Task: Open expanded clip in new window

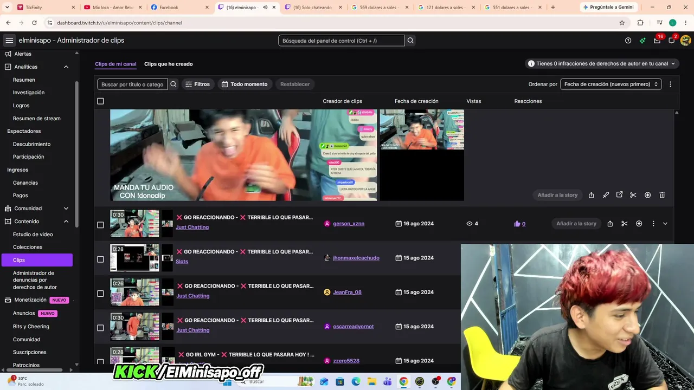Action: [x=619, y=195]
